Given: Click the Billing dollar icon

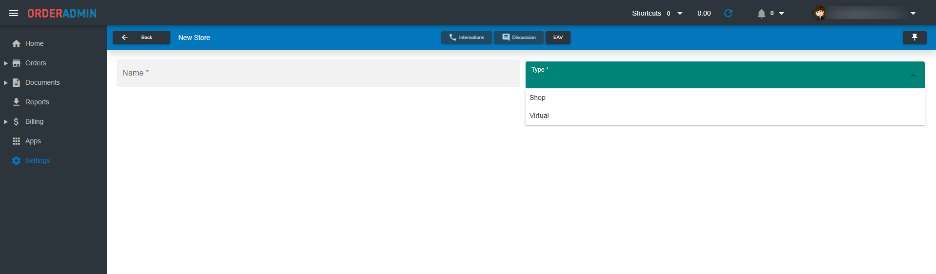Looking at the screenshot, I should coord(16,121).
